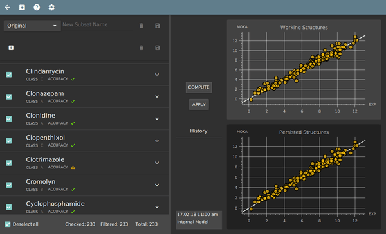The image size is (386, 234).
Task: Click the APPLY button
Action: [x=199, y=105]
